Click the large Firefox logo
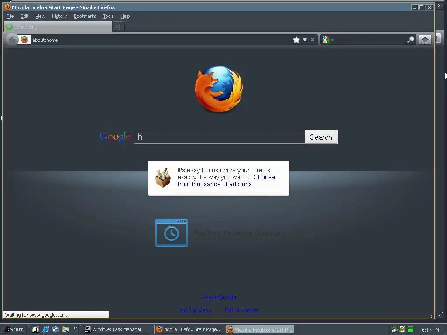This screenshot has height=335, width=447. [219, 89]
